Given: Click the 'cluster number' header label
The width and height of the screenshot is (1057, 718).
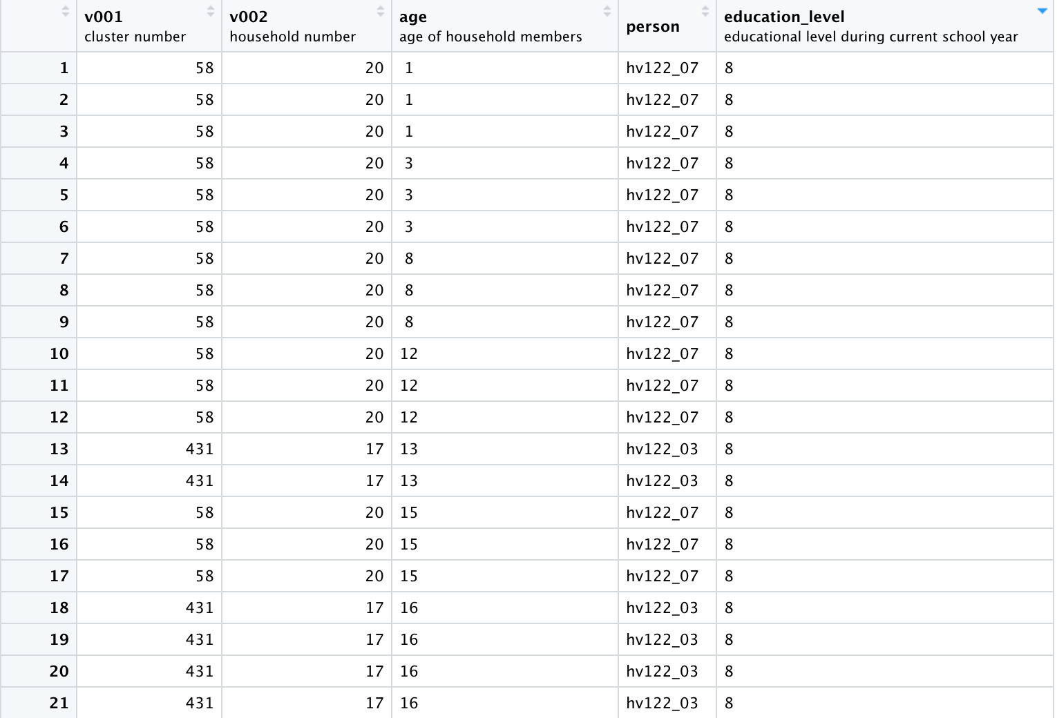Looking at the screenshot, I should (135, 37).
